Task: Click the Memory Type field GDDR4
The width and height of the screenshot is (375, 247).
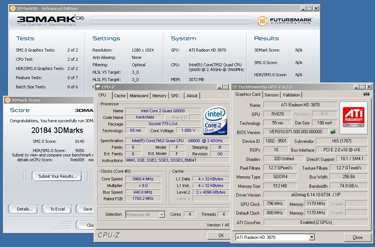Action: (280, 177)
